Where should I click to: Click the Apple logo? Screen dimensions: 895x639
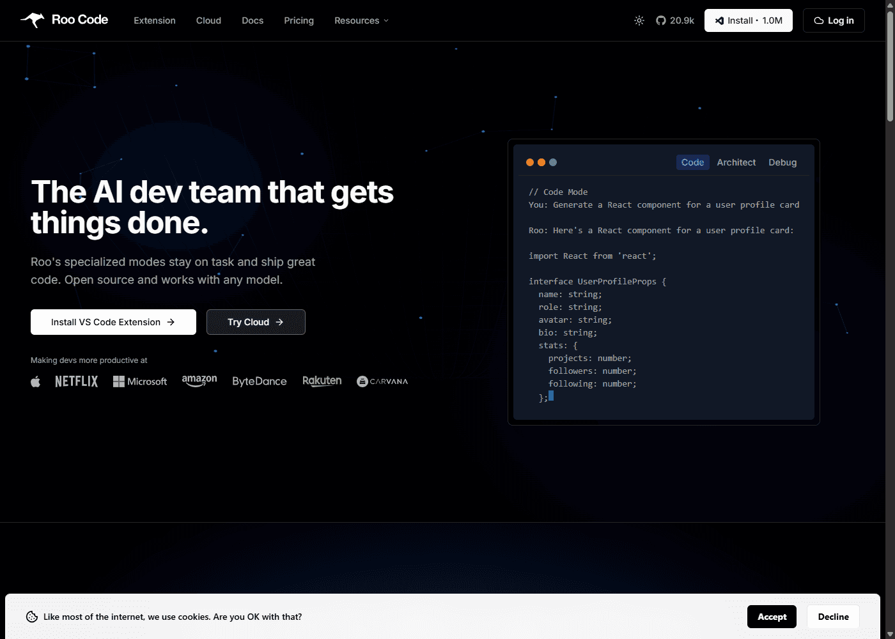[36, 381]
